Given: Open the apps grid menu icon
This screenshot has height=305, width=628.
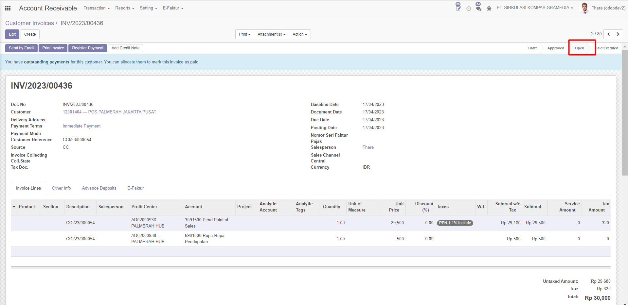Looking at the screenshot, I should 8,8.
